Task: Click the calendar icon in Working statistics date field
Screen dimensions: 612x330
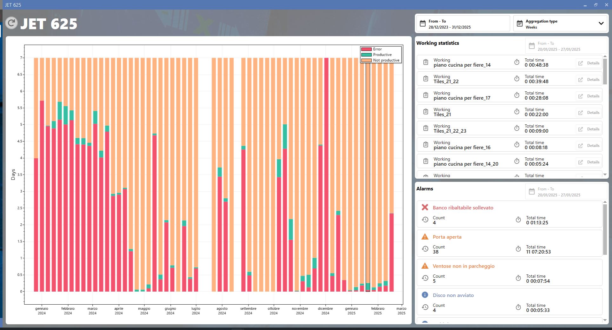Action: 532,46
